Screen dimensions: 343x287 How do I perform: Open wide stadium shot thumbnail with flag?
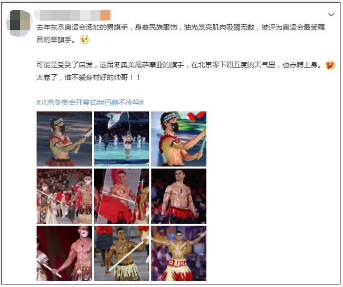121,139
